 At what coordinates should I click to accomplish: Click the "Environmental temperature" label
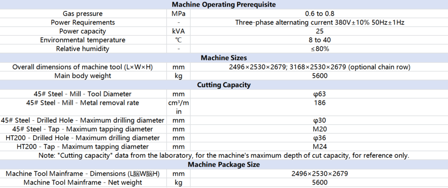pos(83,40)
